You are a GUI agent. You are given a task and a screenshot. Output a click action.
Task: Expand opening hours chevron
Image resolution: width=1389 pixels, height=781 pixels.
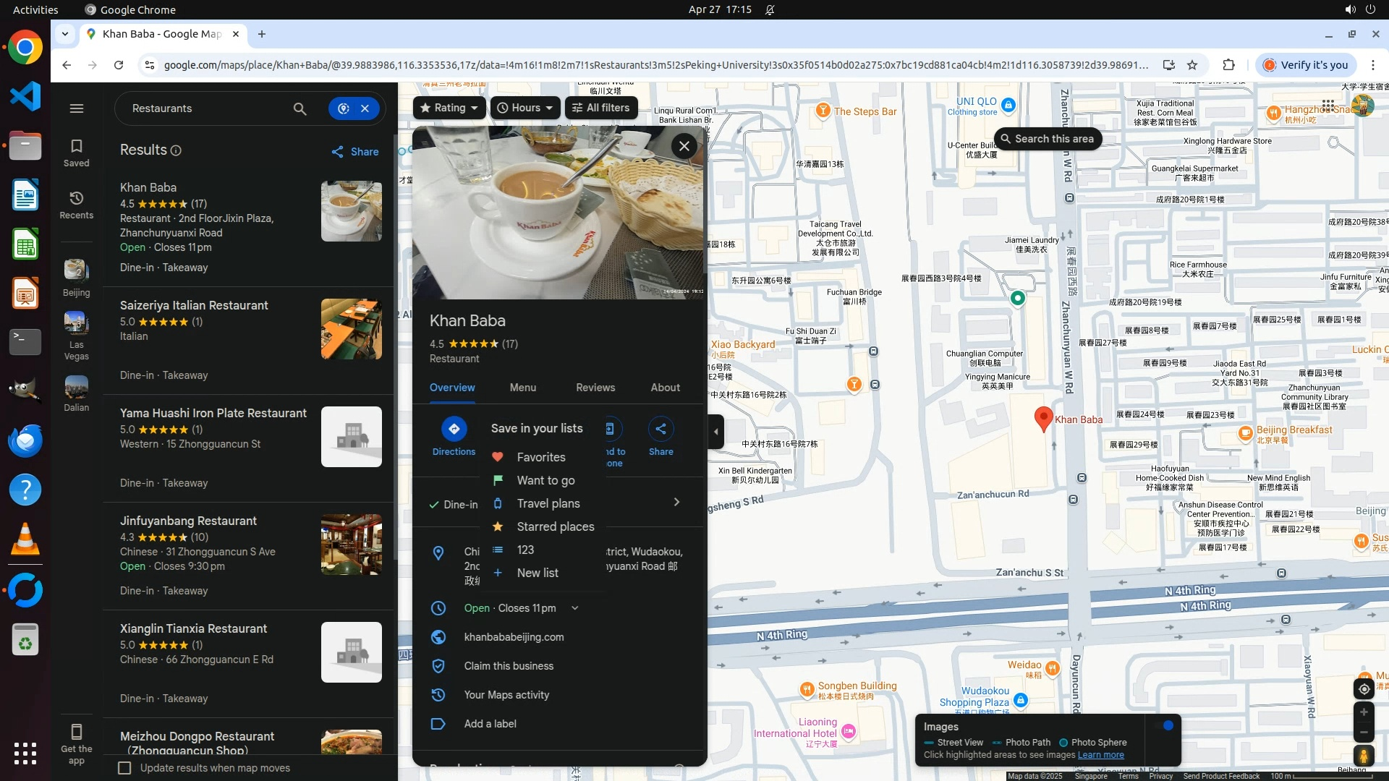click(575, 608)
